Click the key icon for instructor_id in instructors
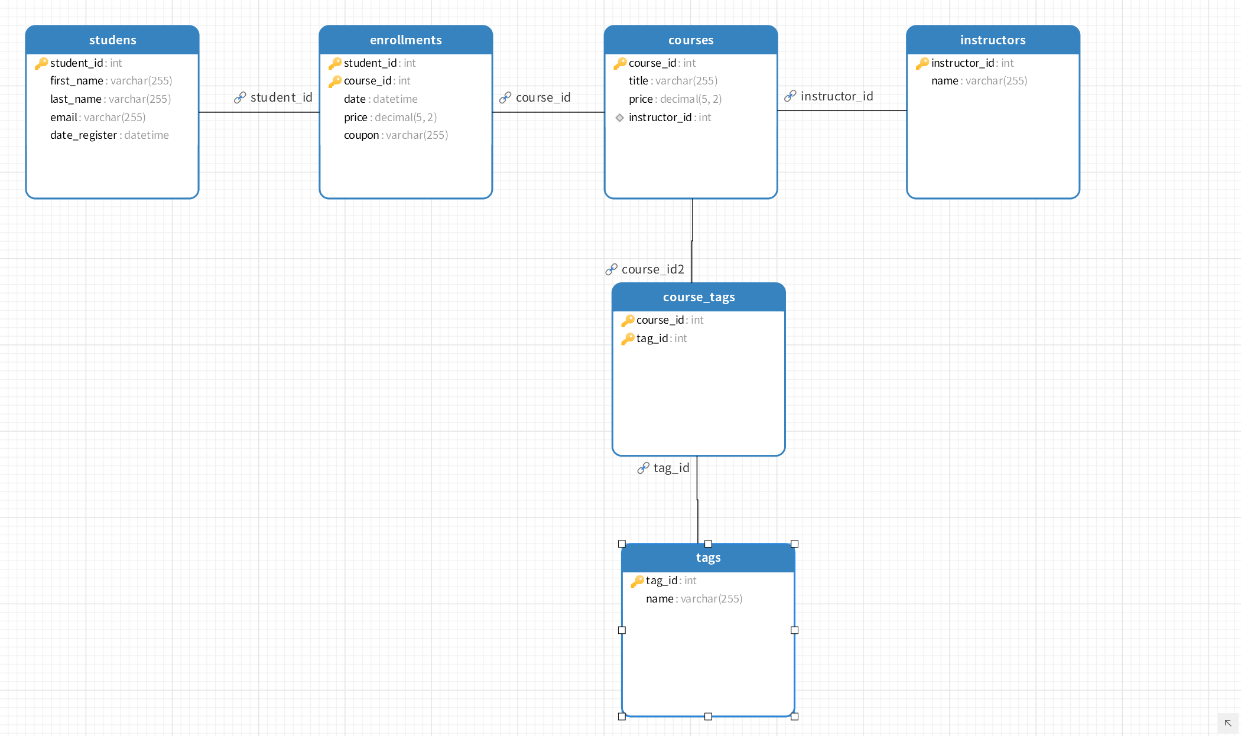The image size is (1241, 736). coord(922,63)
